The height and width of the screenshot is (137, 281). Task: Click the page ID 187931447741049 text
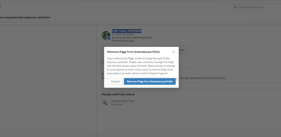[x=123, y=34]
